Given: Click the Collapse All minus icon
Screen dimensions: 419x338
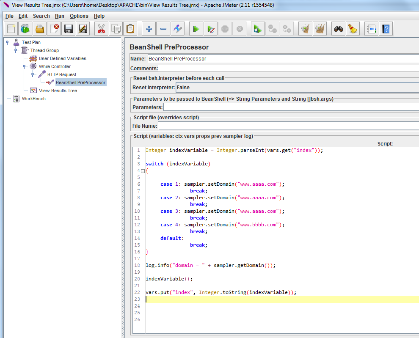Looking at the screenshot, I should pos(163,29).
